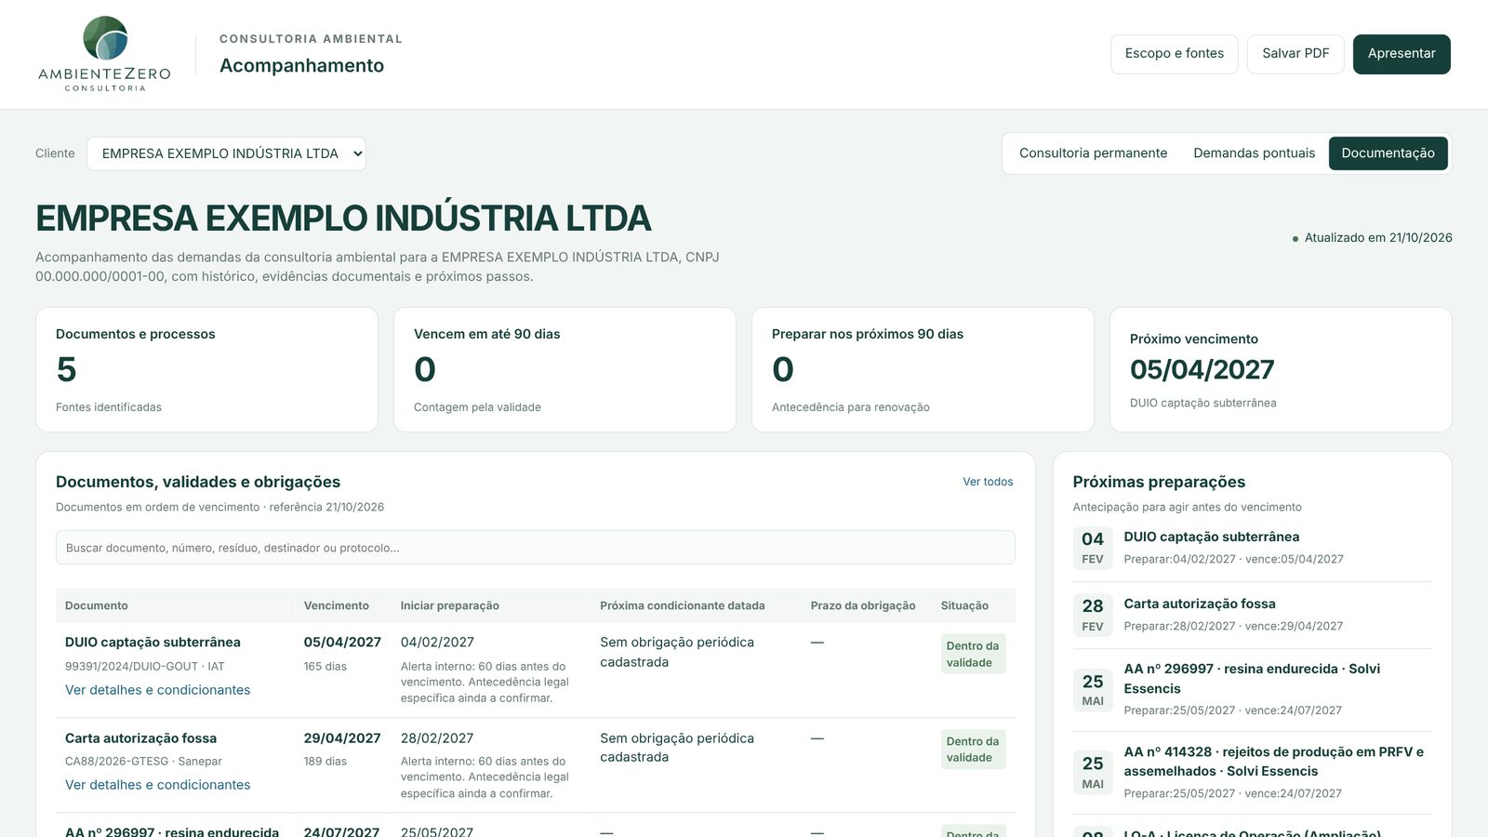1488x837 pixels.
Task: Click the Vencem em até 90 dias card
Action: point(565,369)
